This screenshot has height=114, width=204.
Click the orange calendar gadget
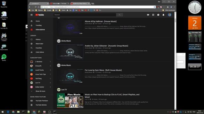coord(195,22)
